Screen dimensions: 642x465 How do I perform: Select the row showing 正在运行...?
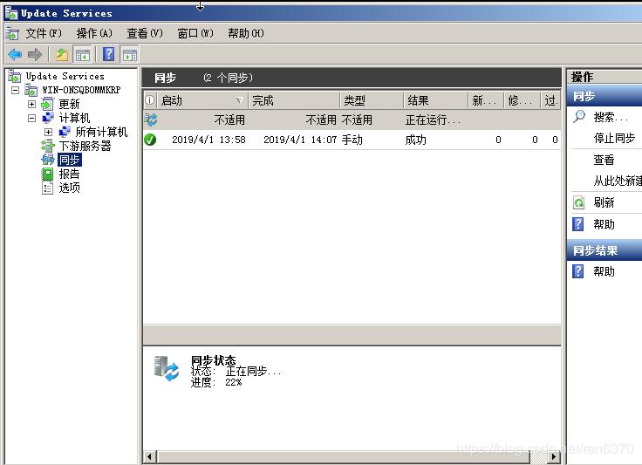click(x=352, y=120)
